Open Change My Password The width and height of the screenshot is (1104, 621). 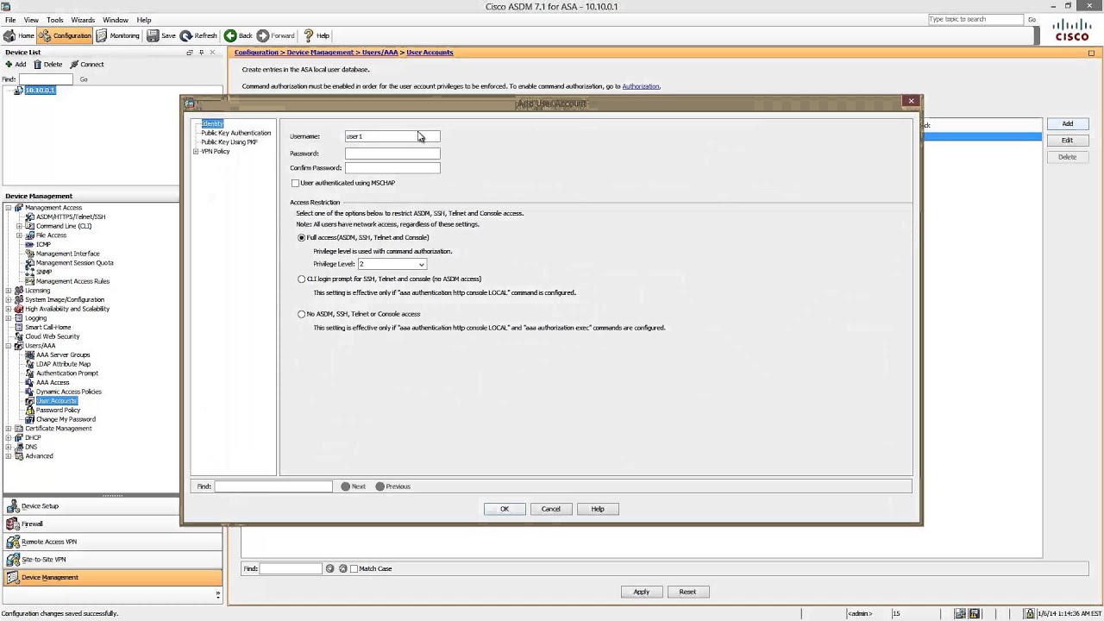(66, 419)
